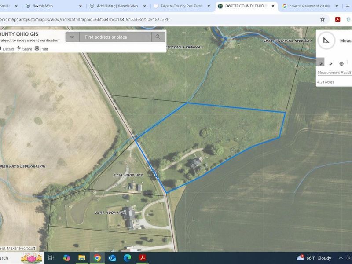
Task: Open the how to screenshot Google tab
Action: click(x=310, y=6)
